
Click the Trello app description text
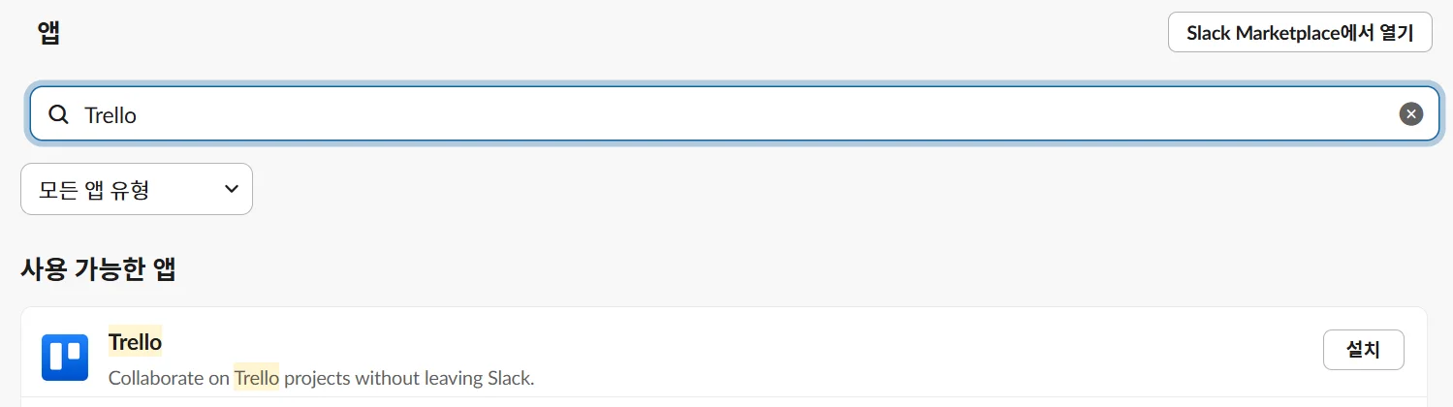321,378
